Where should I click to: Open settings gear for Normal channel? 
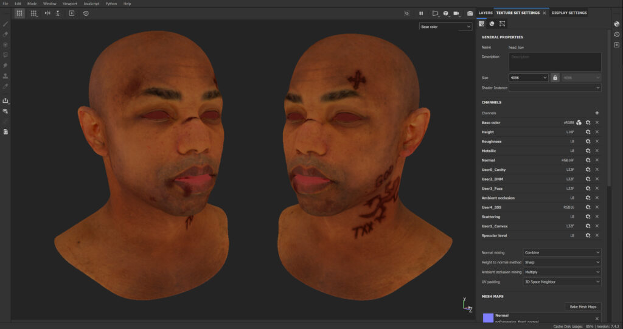[588, 160]
